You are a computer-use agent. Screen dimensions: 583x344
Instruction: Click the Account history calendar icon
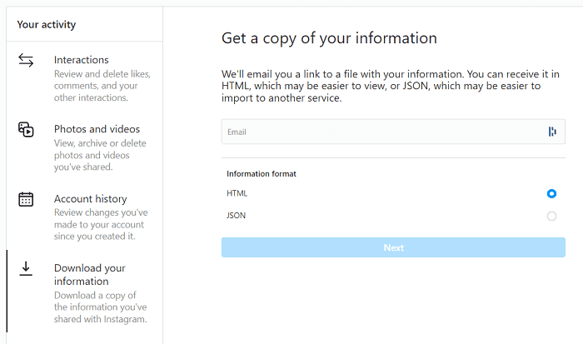(x=26, y=199)
